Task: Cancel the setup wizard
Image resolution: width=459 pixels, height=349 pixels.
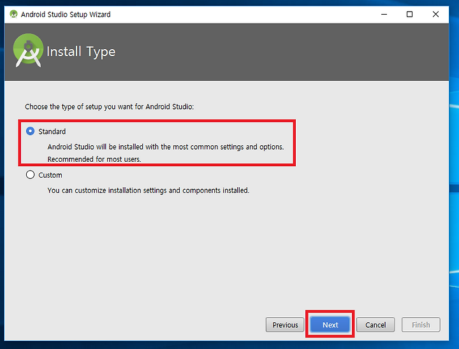Action: point(375,325)
